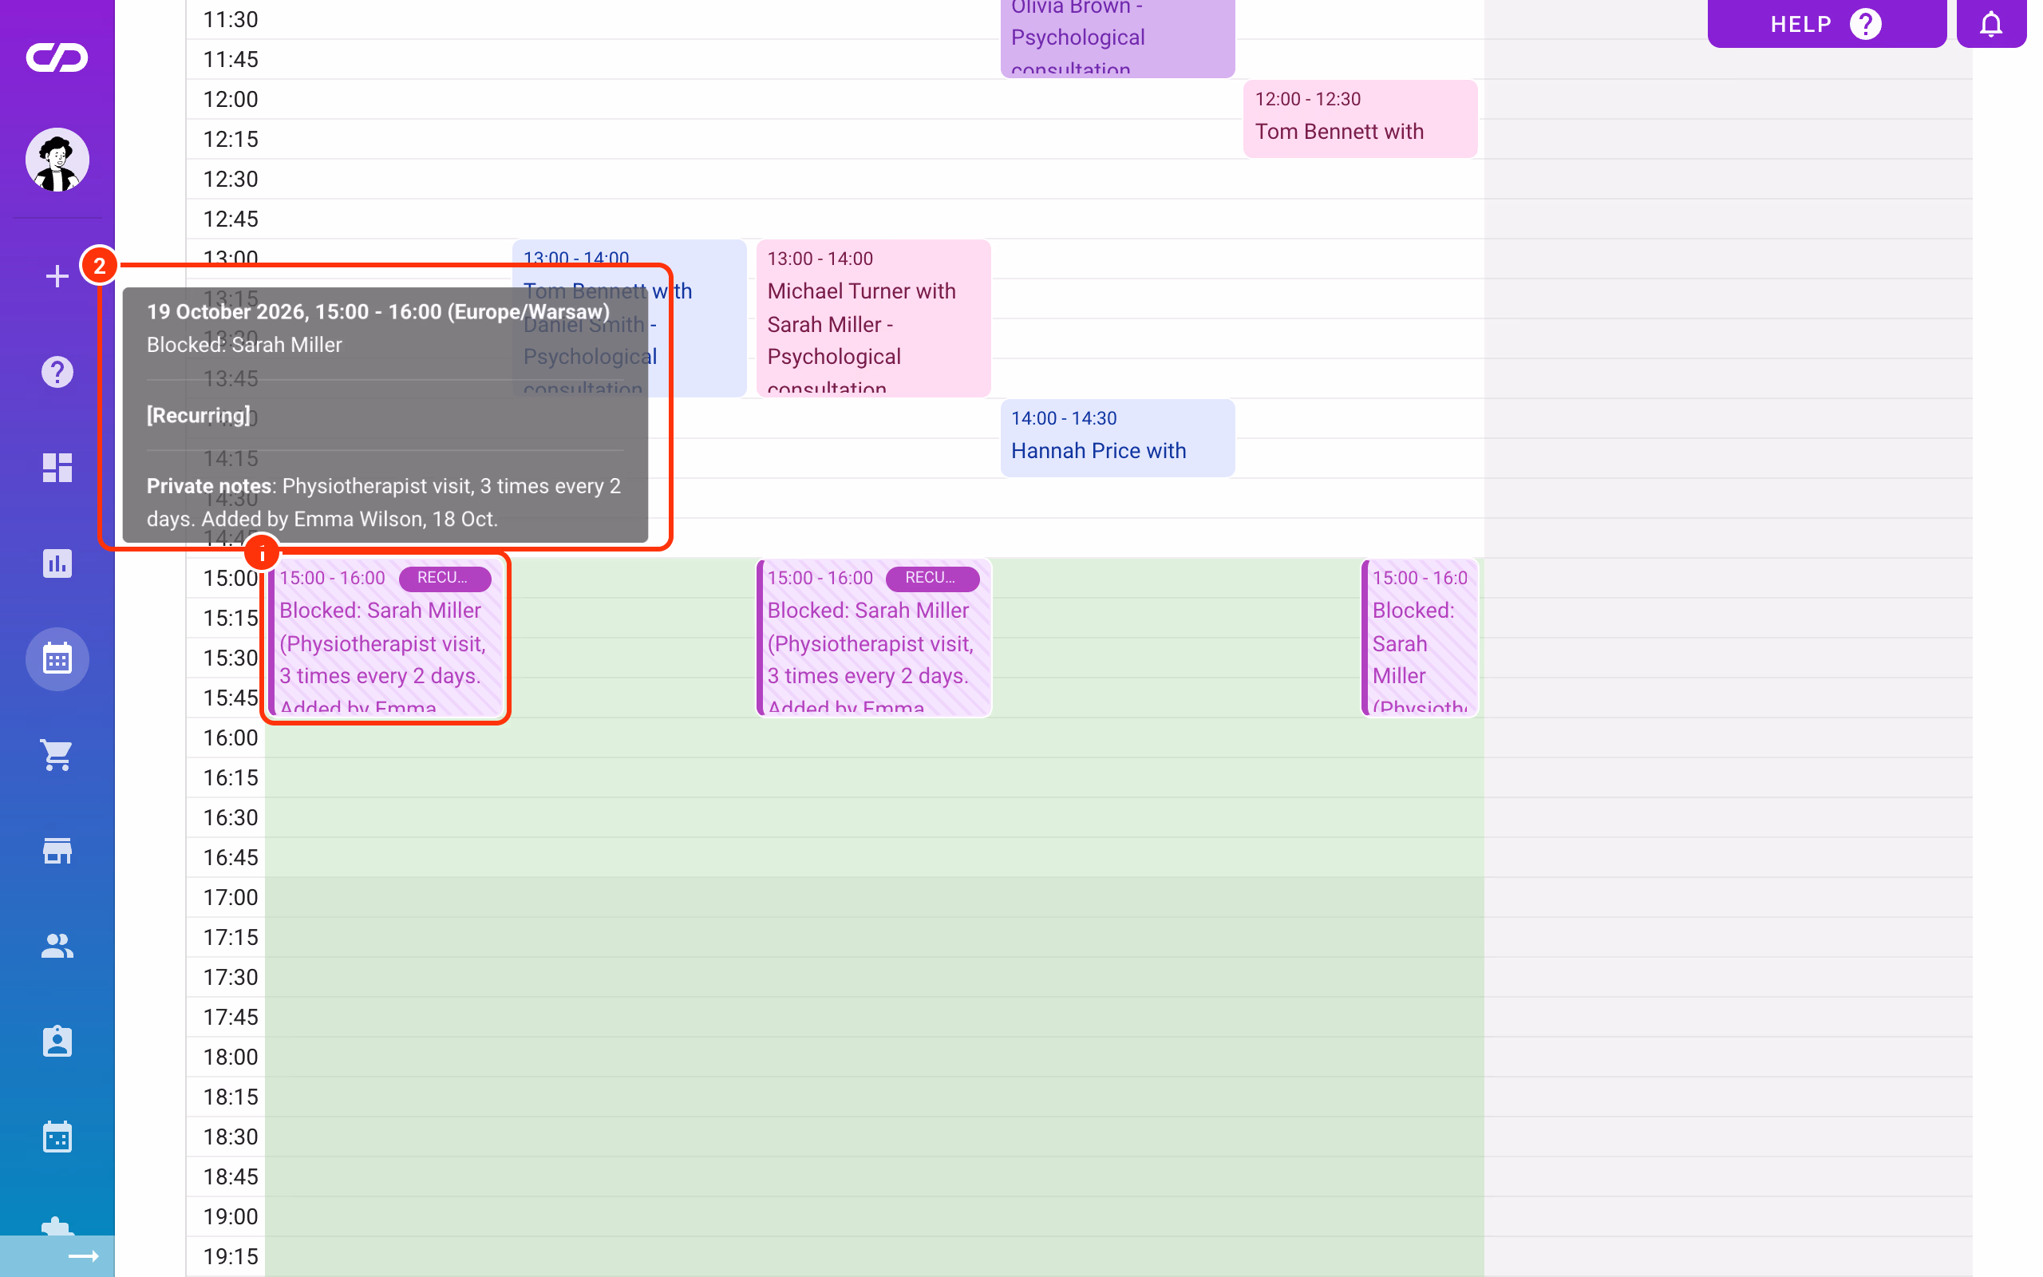Open the dashboard tiles icon

[x=57, y=468]
